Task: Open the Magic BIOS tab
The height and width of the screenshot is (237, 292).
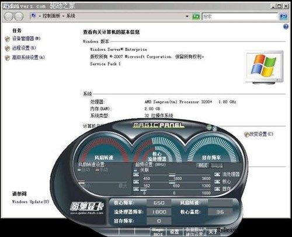Action: point(158,232)
